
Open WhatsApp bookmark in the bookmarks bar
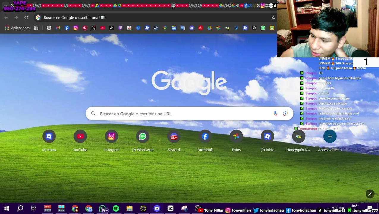[263, 28]
